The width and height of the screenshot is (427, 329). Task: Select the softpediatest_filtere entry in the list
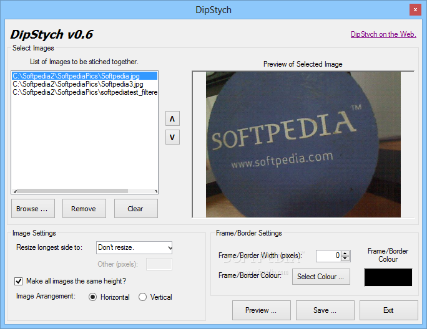(84, 92)
